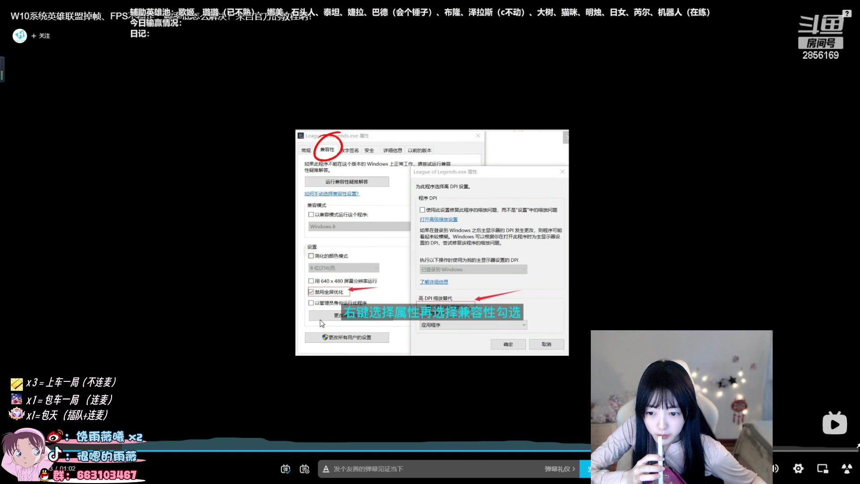Click the TikTok icon in the overlay
860x484 pixels.
54,454
